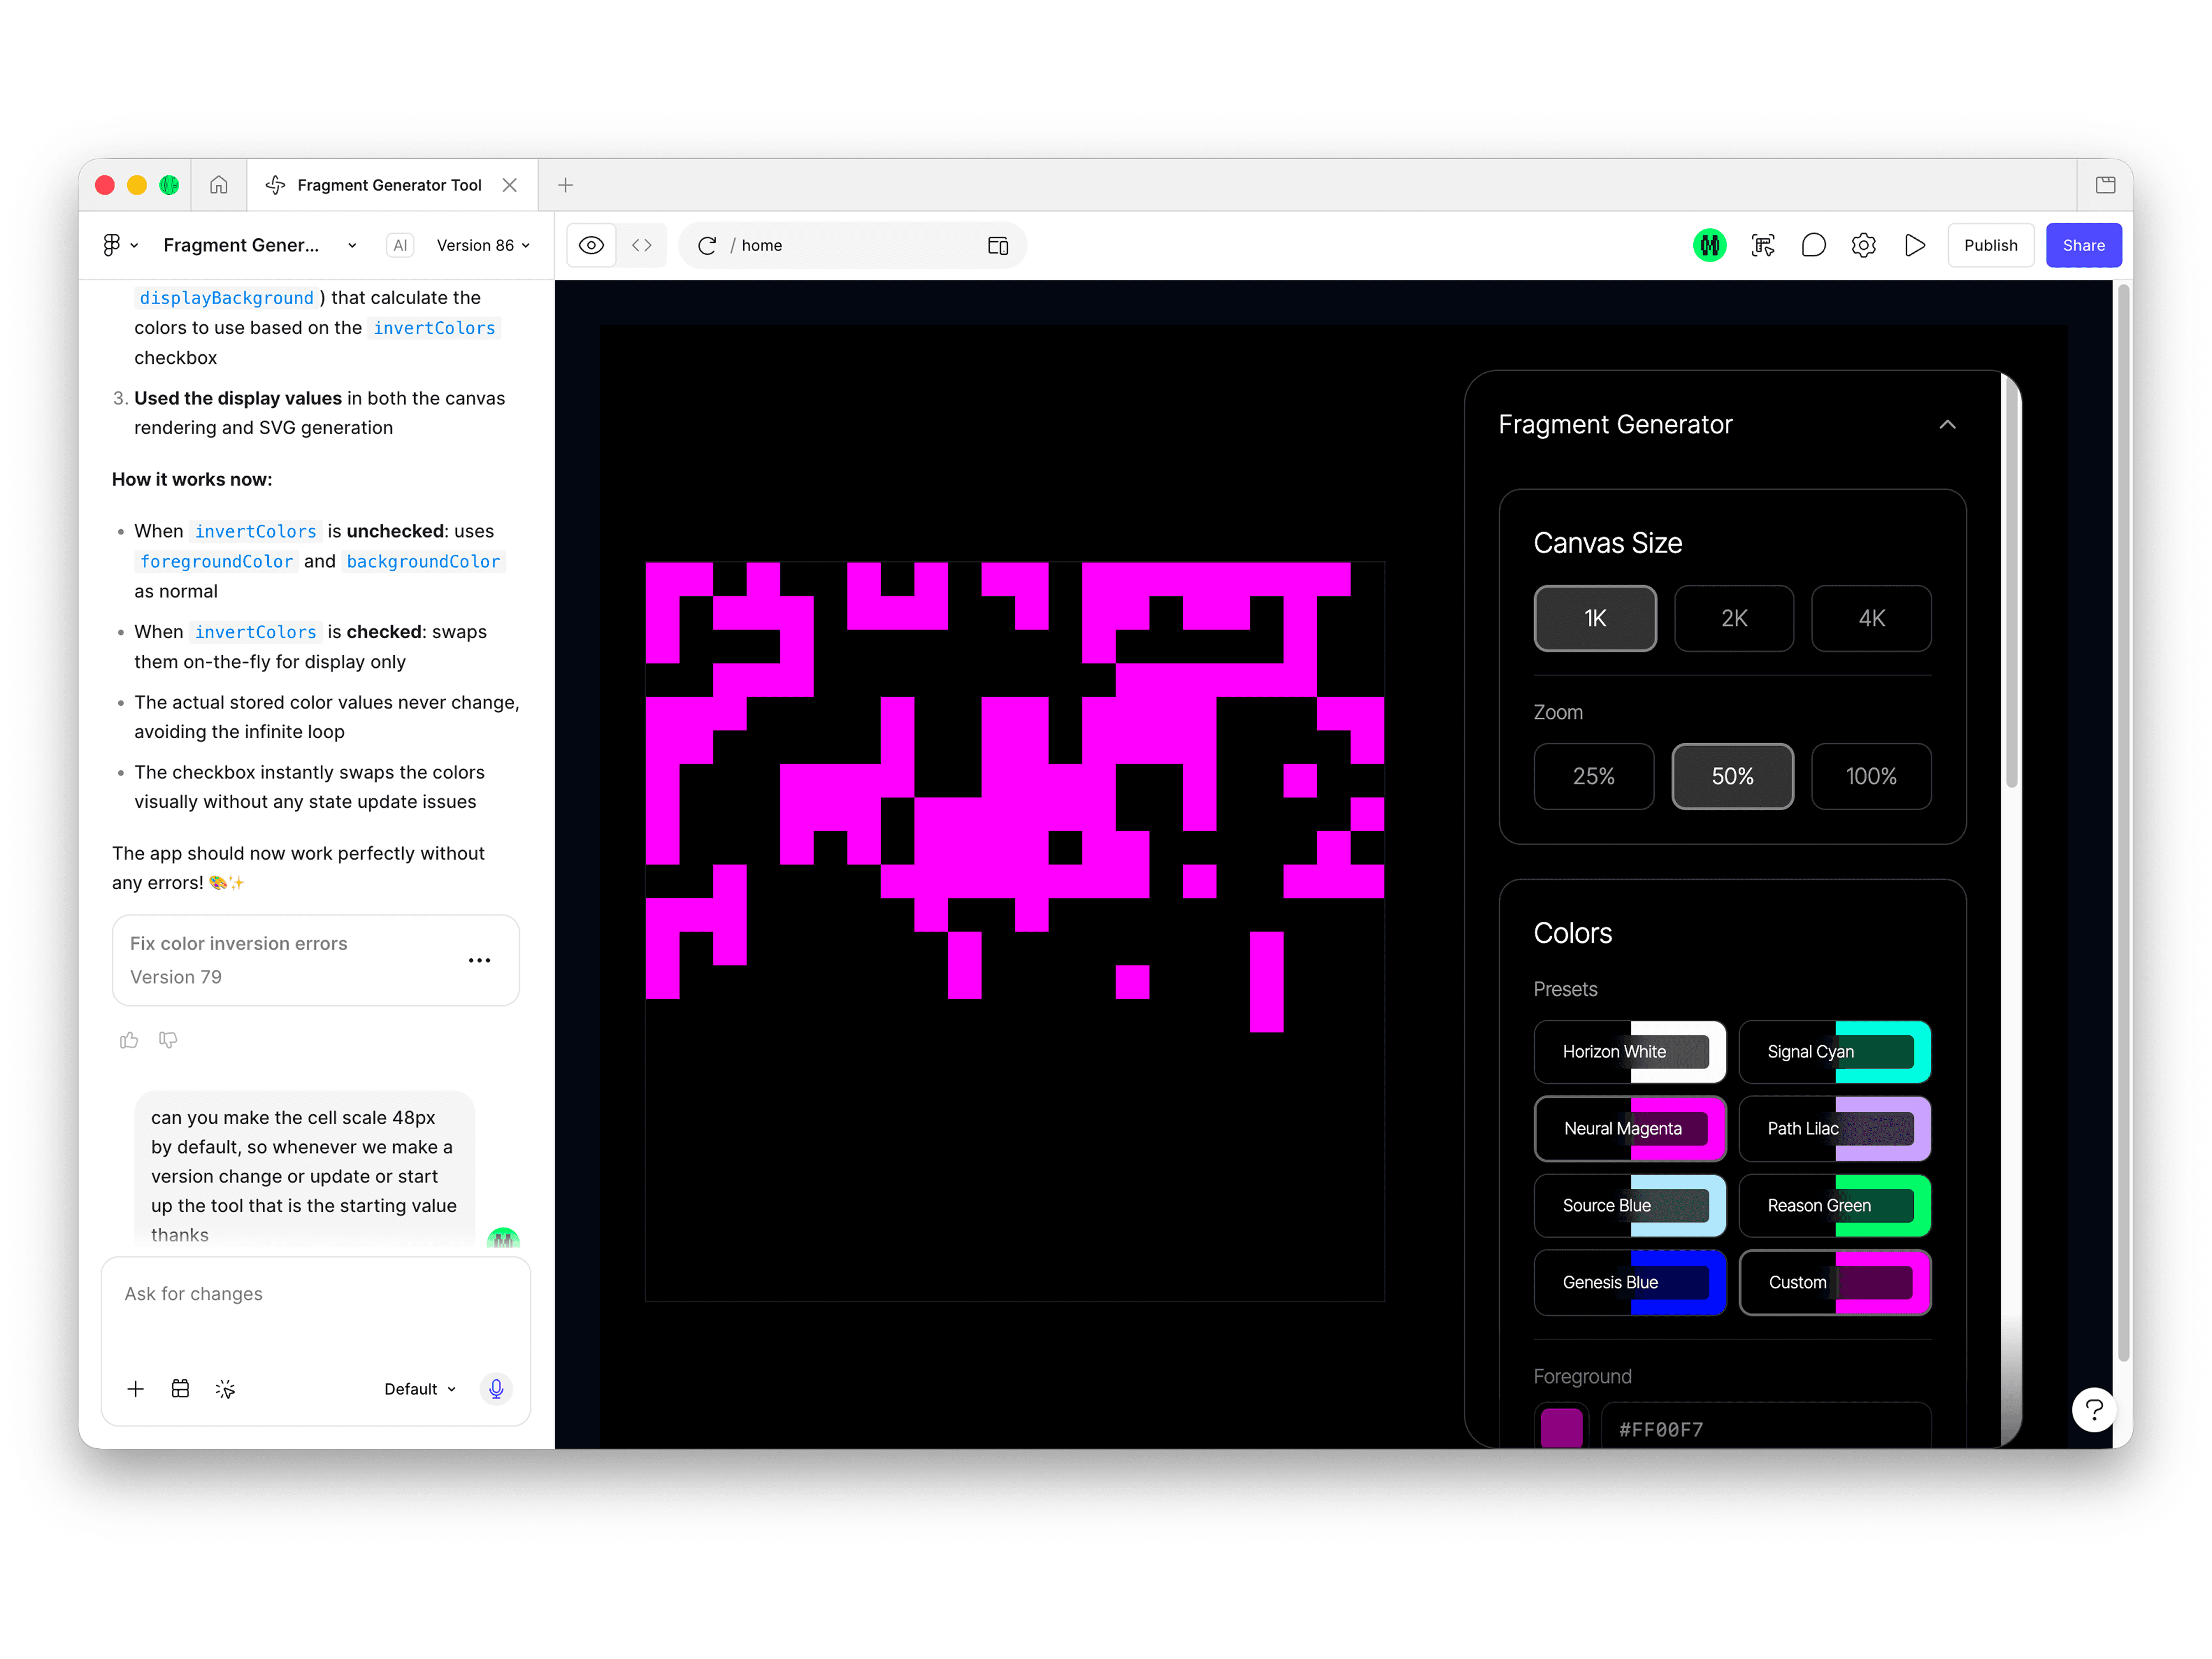Open the Version 86 dropdown

coord(483,245)
